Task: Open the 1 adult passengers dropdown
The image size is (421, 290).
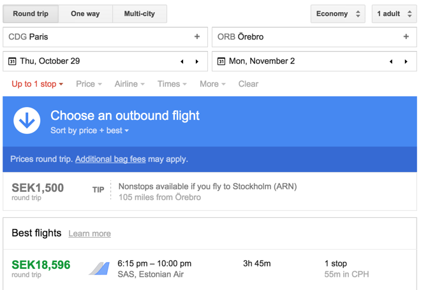Action: pos(394,14)
